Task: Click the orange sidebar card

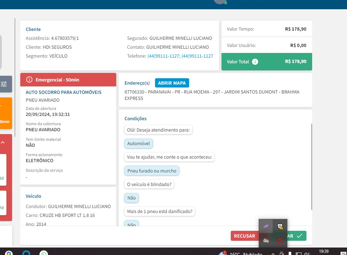Action: point(6,113)
